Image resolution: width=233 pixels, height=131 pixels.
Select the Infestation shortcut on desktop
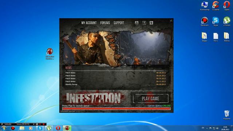(x=50, y=54)
